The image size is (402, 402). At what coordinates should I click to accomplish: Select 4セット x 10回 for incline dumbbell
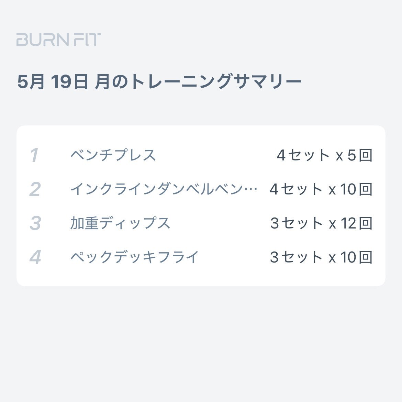pos(321,189)
